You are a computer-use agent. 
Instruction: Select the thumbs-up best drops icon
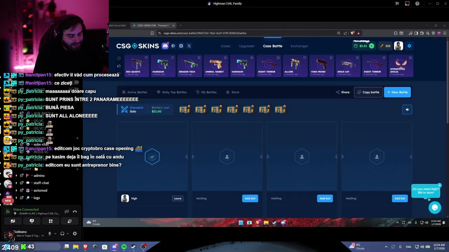tap(119, 66)
